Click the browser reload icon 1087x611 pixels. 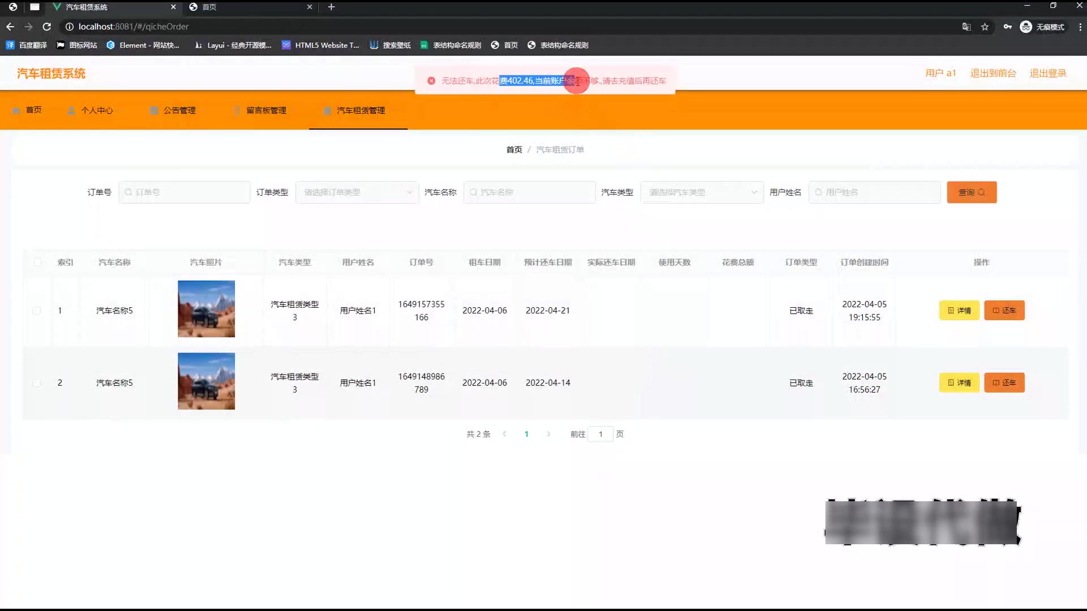[x=47, y=27]
